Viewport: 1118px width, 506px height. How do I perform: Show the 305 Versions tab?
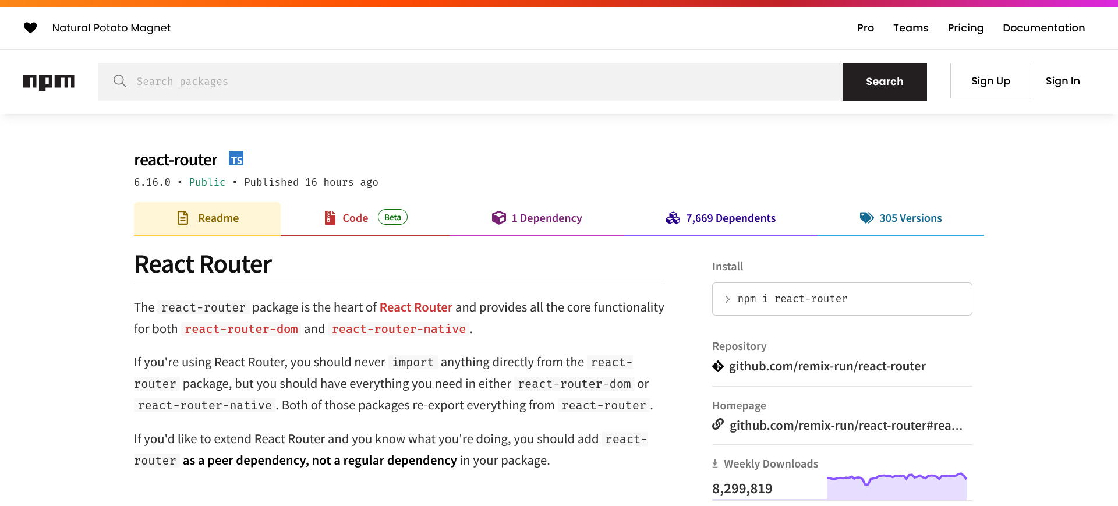(x=901, y=218)
